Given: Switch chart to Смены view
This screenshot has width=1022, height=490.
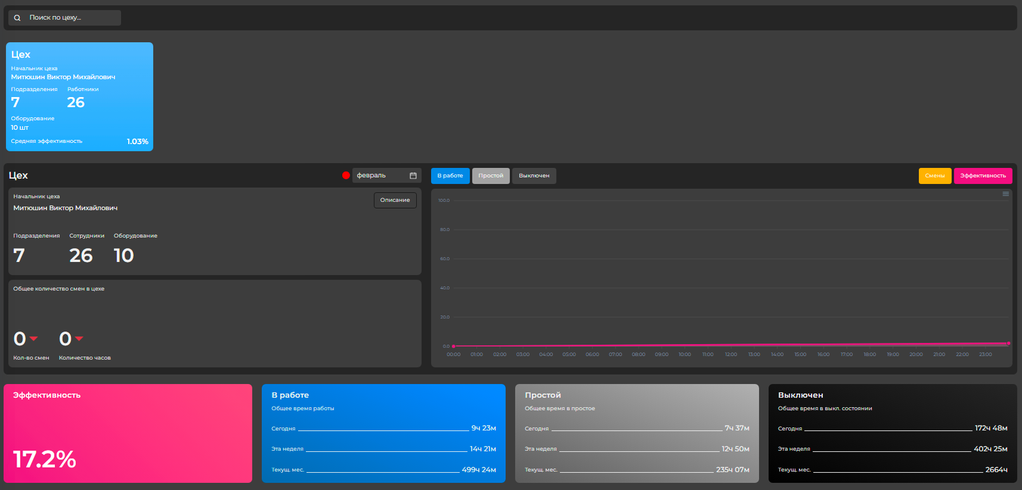Looking at the screenshot, I should click(934, 176).
